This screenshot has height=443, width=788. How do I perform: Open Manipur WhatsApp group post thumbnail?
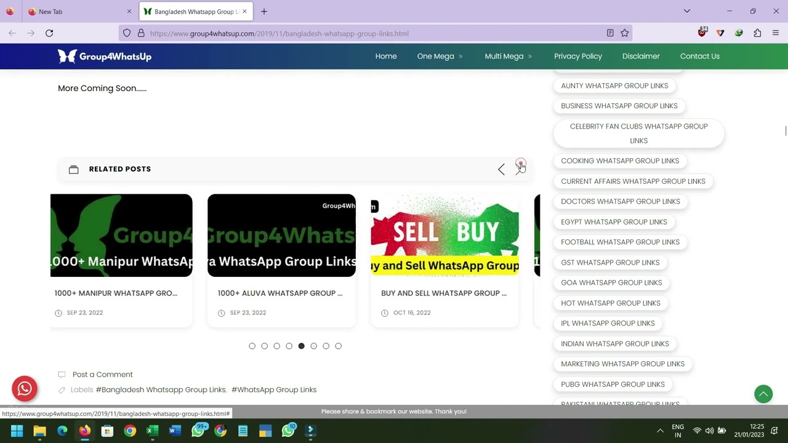coord(121,236)
